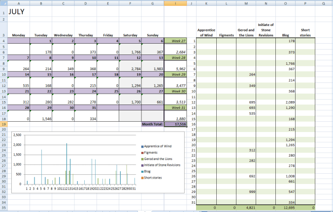The image size is (333, 212).
Task: Select the Blog total 12,695
Action: click(285, 208)
